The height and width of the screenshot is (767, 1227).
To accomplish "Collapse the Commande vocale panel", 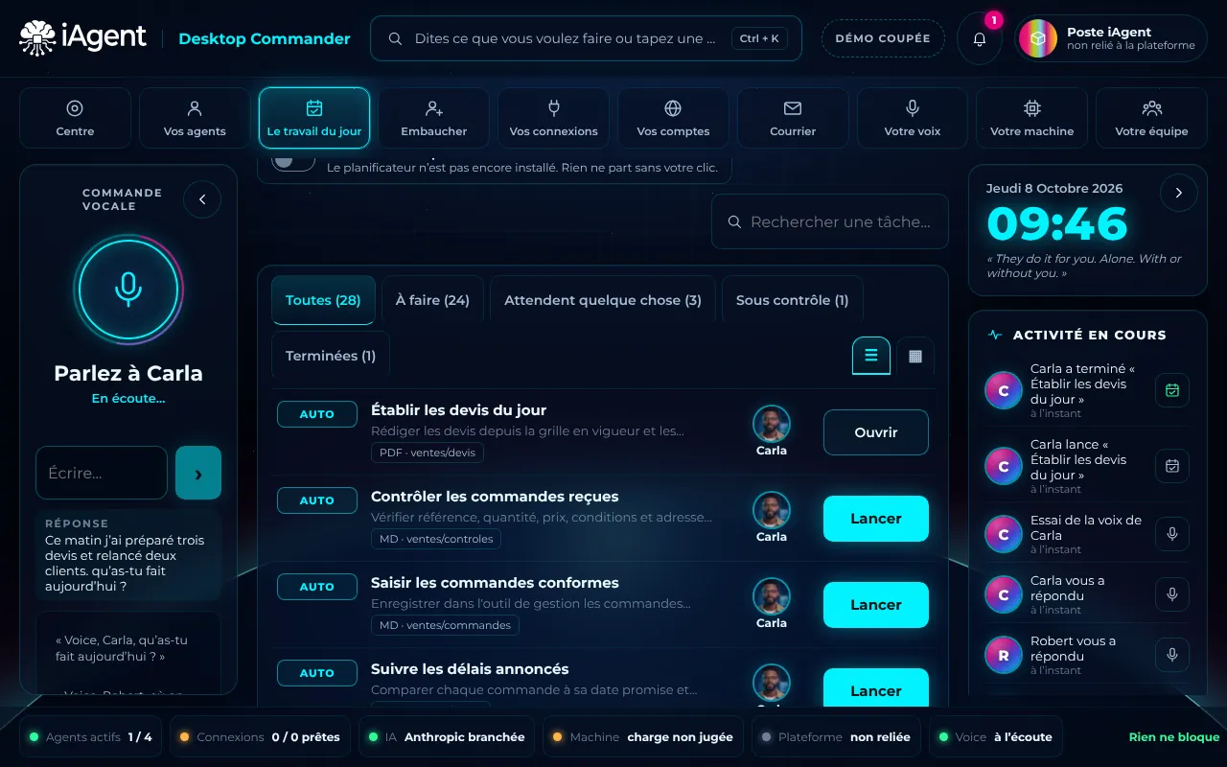I will pyautogui.click(x=202, y=199).
